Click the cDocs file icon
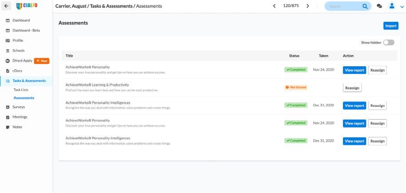The height and width of the screenshot is (193, 406). tap(8, 71)
